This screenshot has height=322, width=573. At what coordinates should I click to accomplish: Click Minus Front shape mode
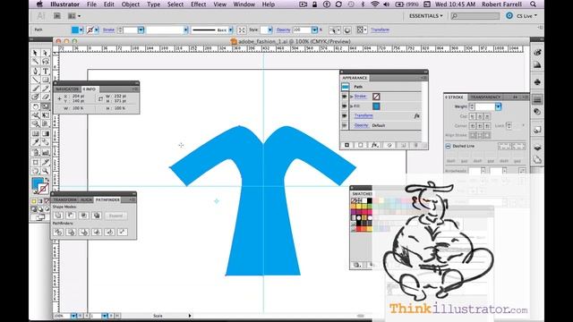(71, 216)
